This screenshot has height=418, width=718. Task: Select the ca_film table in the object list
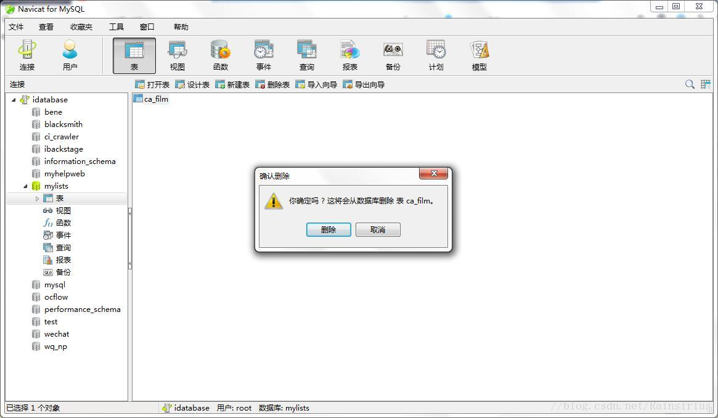151,99
